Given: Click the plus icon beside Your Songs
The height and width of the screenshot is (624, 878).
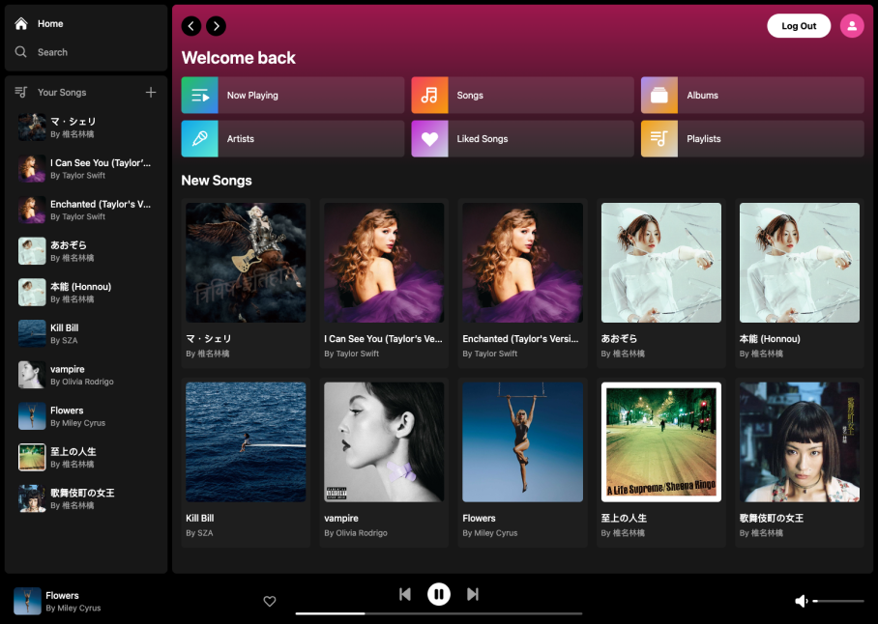Looking at the screenshot, I should pos(151,93).
